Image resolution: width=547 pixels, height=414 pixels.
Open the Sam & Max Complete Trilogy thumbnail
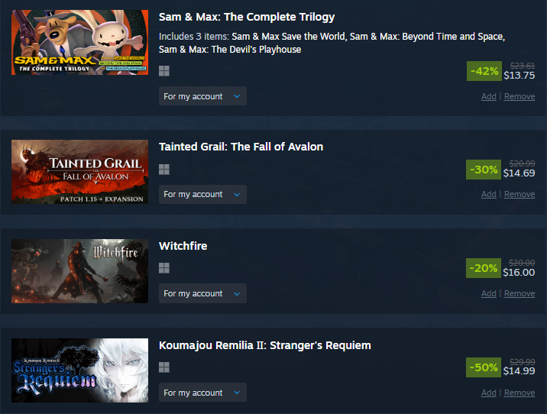coord(80,42)
